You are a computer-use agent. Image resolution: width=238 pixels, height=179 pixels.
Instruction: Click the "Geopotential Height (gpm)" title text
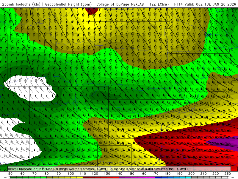(68, 4)
